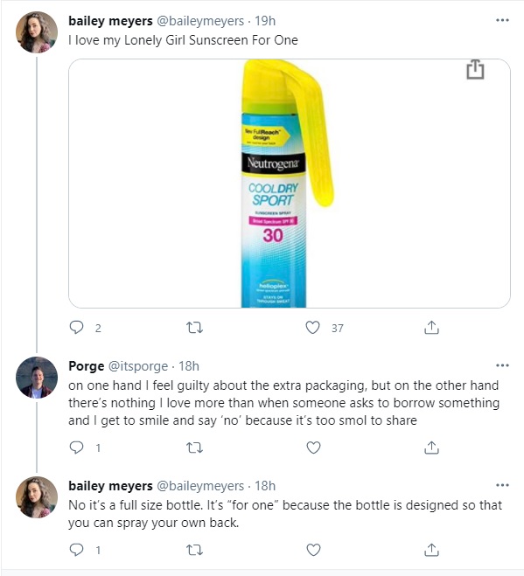Reply to the full size bottle tweet
The height and width of the screenshot is (576, 524).
76,550
